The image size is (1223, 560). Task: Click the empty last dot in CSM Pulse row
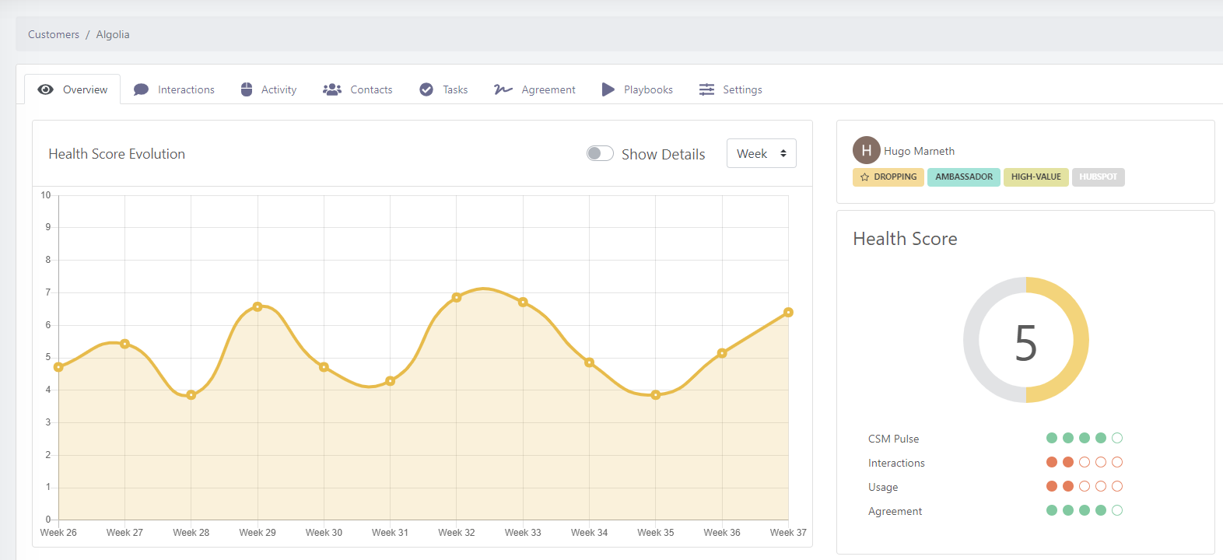(1117, 438)
